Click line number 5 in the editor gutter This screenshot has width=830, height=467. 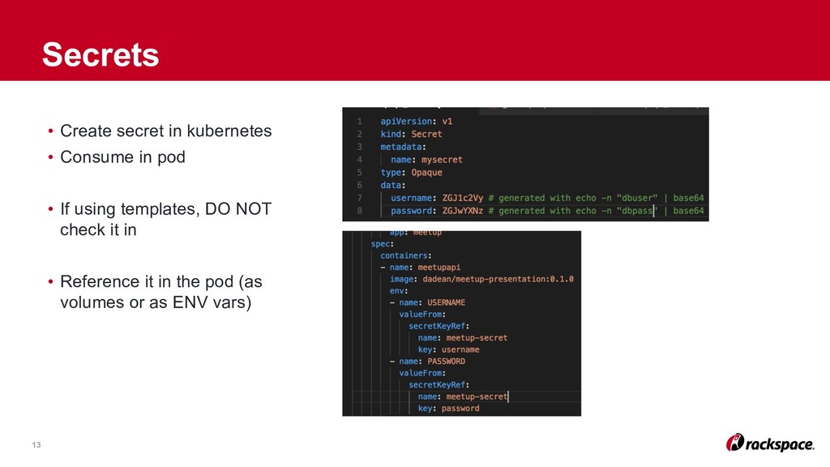point(359,172)
